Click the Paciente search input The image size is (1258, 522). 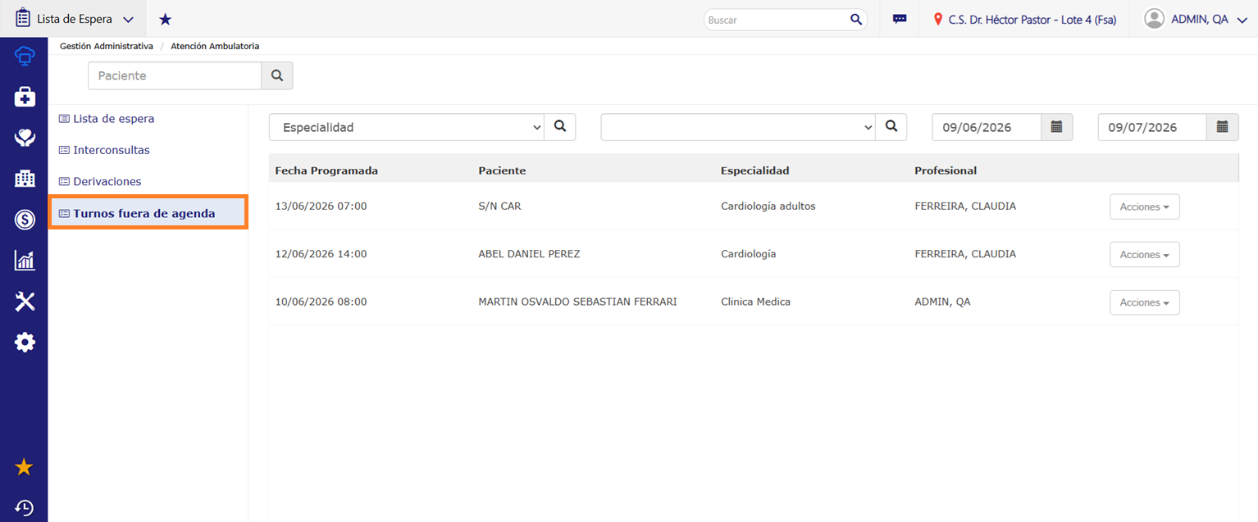click(x=175, y=75)
